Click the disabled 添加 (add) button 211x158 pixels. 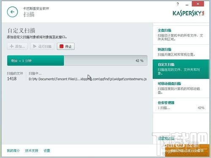17,46
